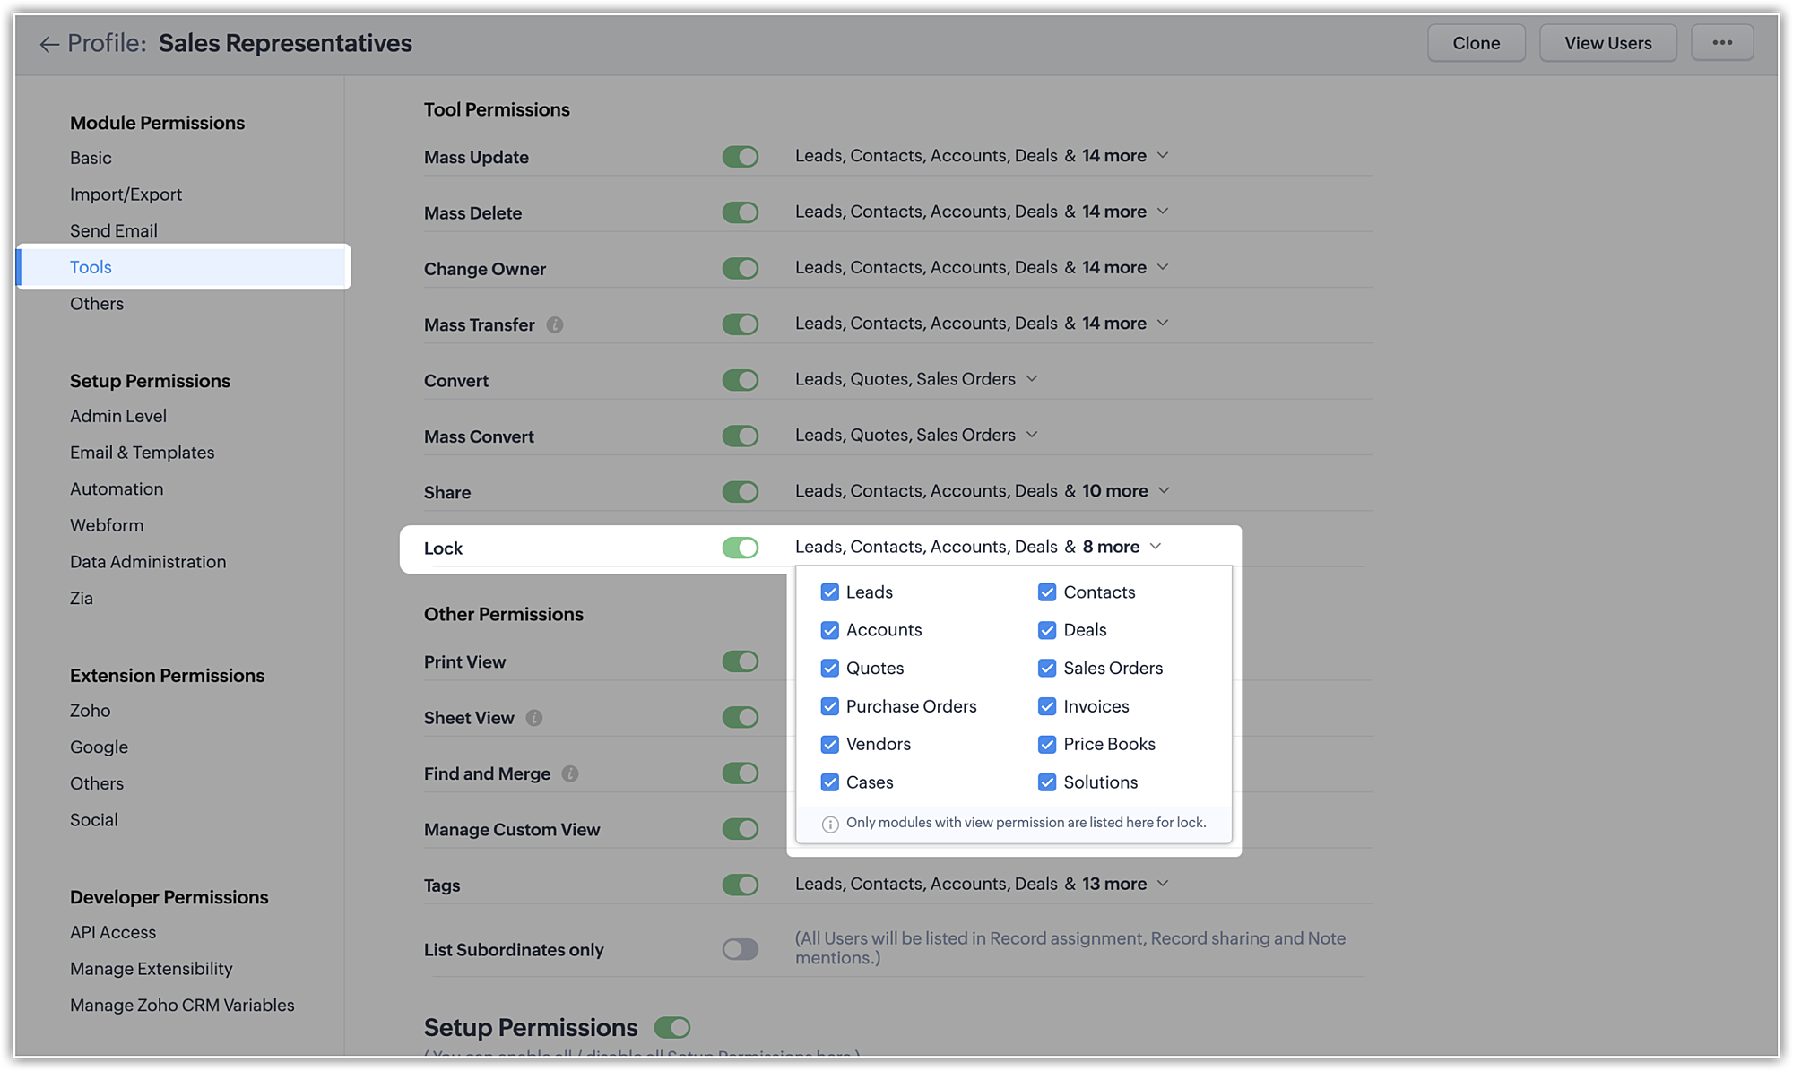The image size is (1793, 1071).
Task: Click the info icon in lock note
Action: pos(830,824)
